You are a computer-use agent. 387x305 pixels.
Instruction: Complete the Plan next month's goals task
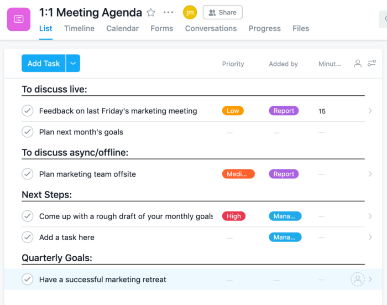pyautogui.click(x=28, y=132)
